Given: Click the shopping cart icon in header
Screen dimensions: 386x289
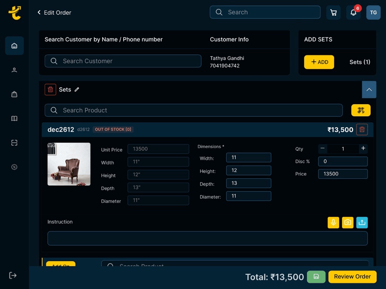Looking at the screenshot, I should pos(333,12).
